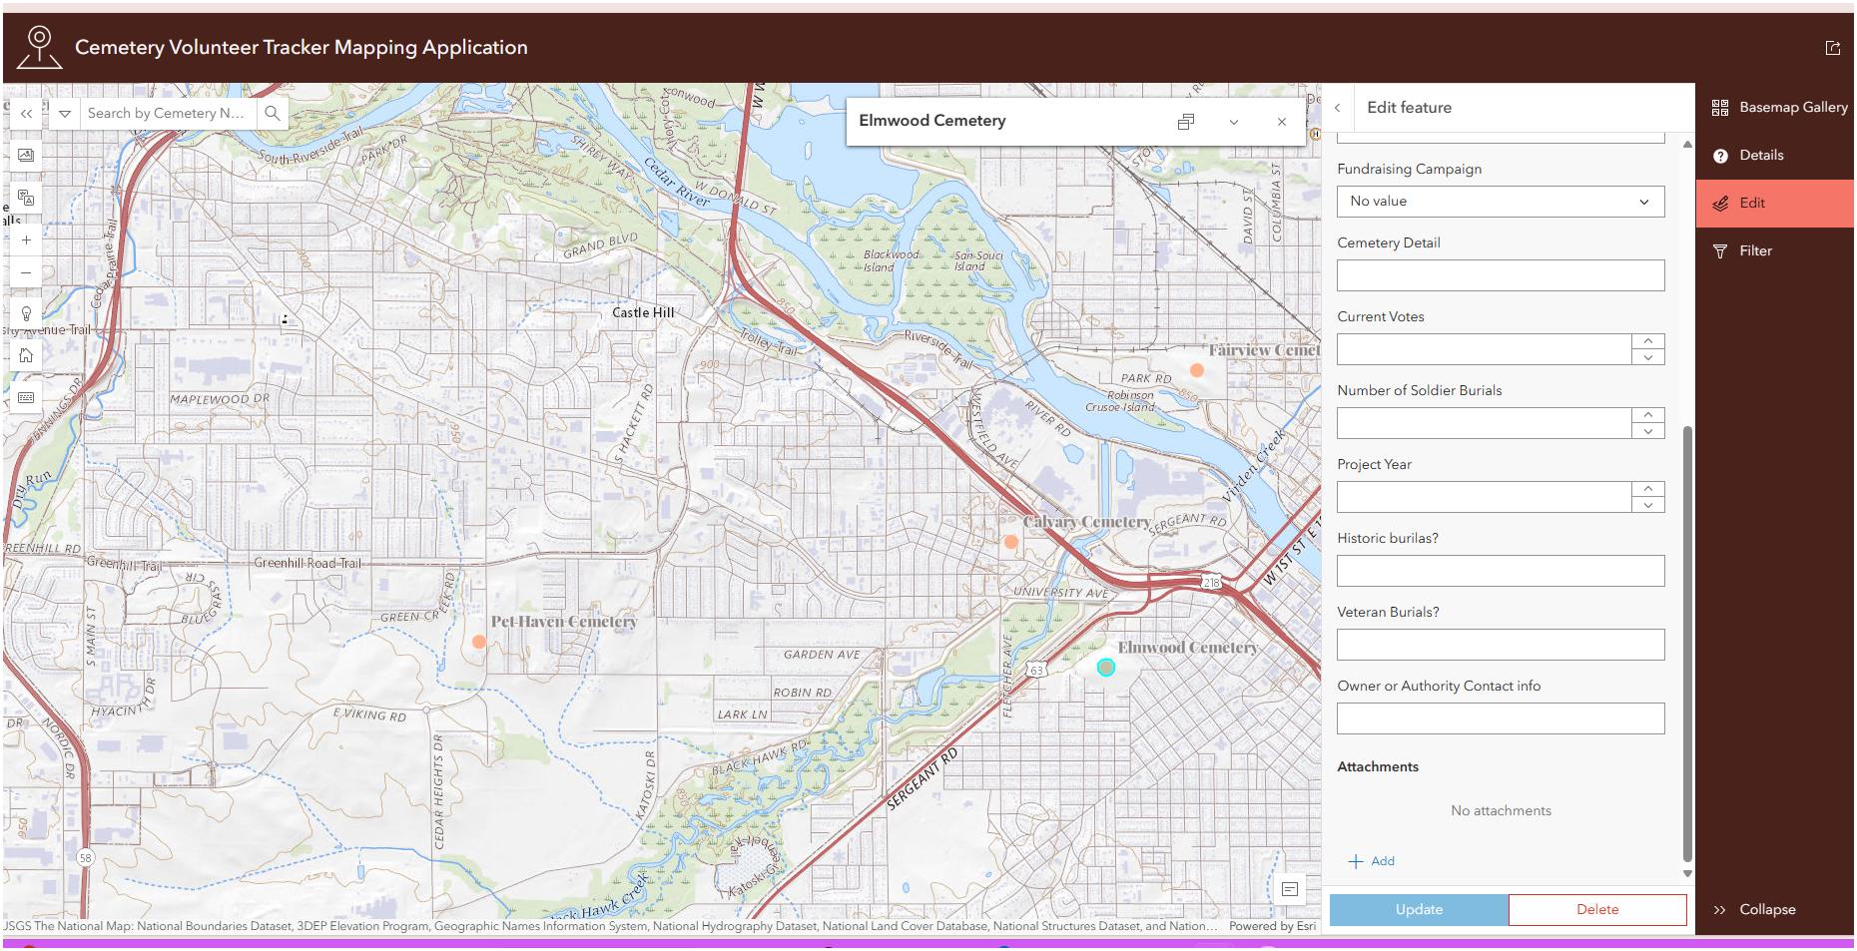Return map to home extent
The height and width of the screenshot is (951, 1857).
27,356
